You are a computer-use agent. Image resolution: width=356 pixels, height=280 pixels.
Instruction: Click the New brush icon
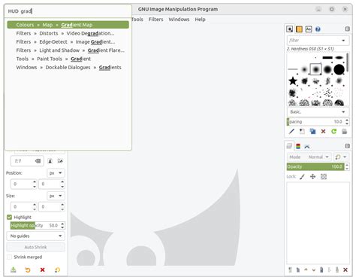point(302,131)
